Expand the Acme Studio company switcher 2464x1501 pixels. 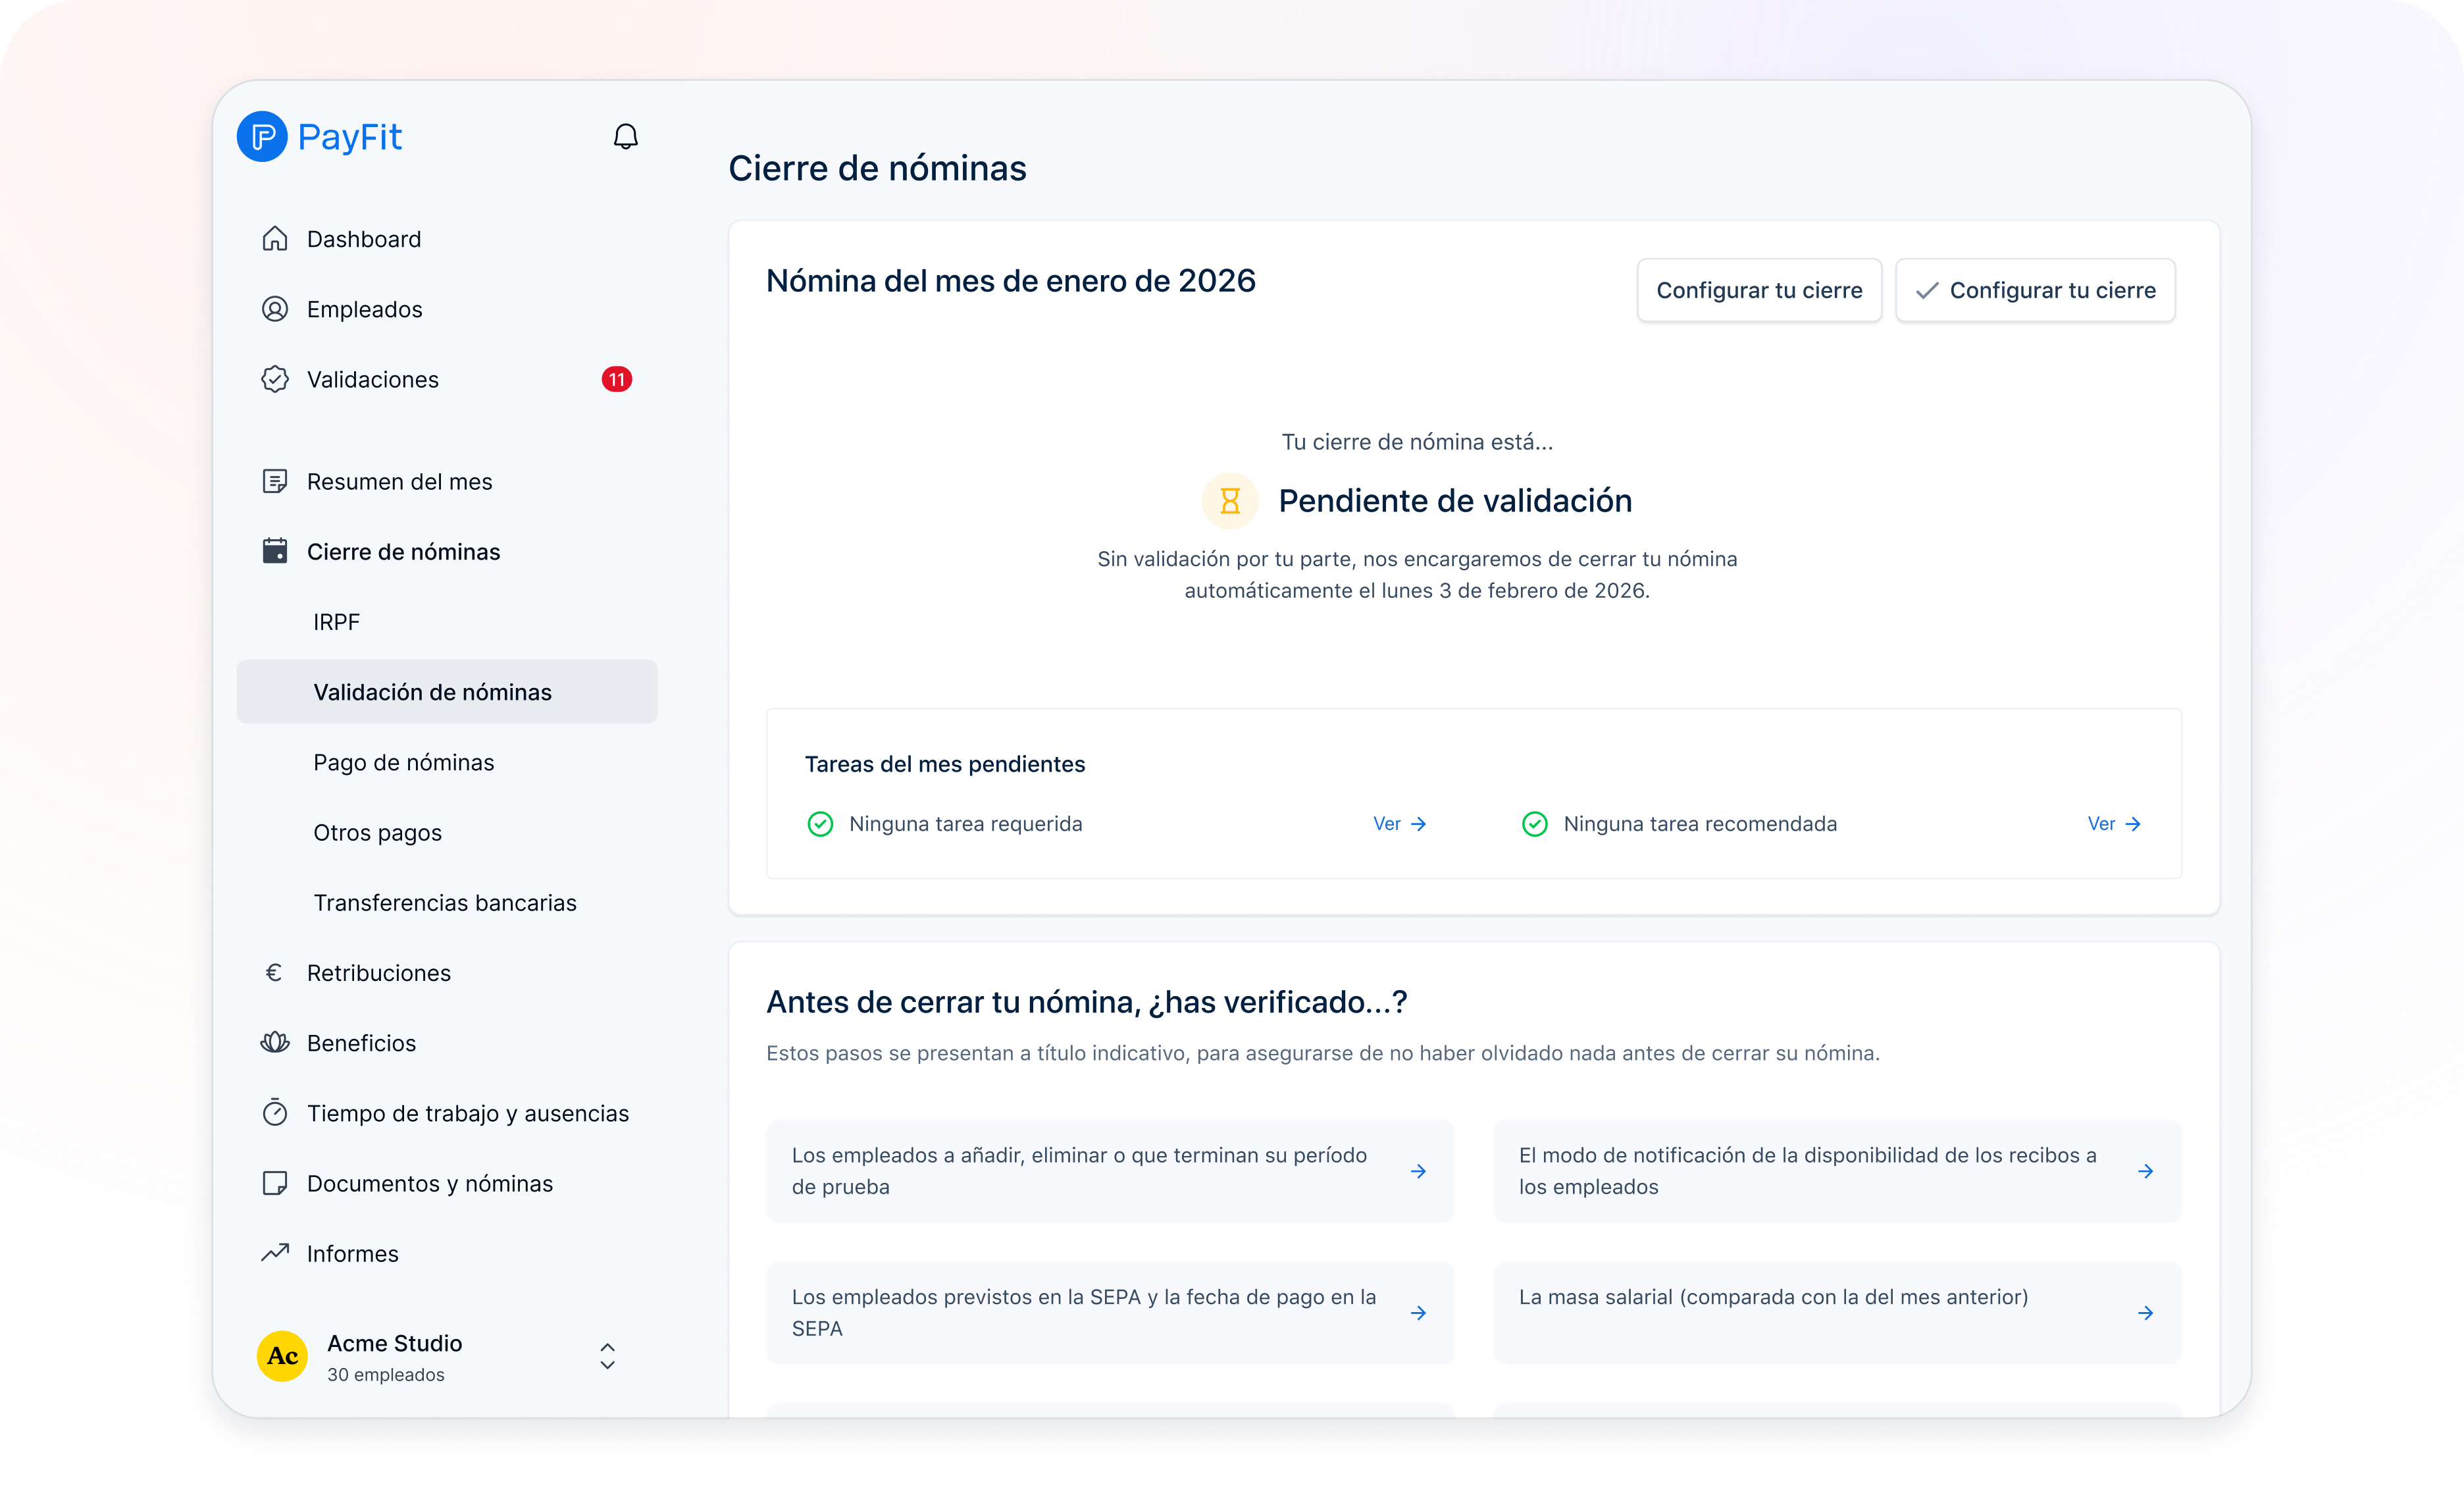click(x=606, y=1356)
